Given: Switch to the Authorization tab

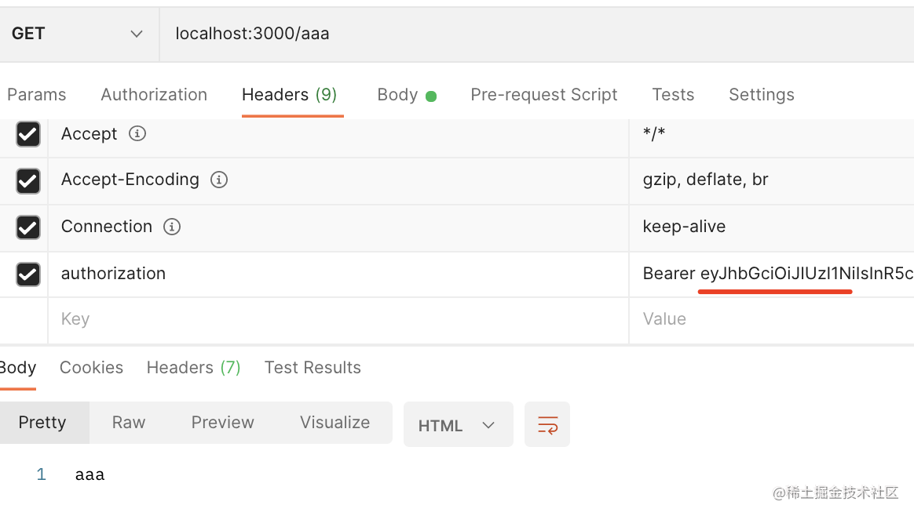Looking at the screenshot, I should pyautogui.click(x=154, y=95).
